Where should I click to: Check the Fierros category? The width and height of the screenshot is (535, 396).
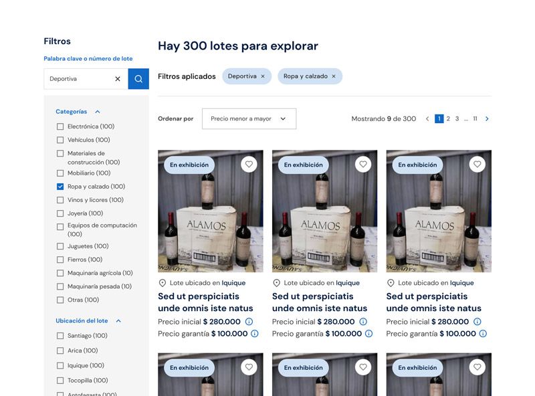pos(60,260)
